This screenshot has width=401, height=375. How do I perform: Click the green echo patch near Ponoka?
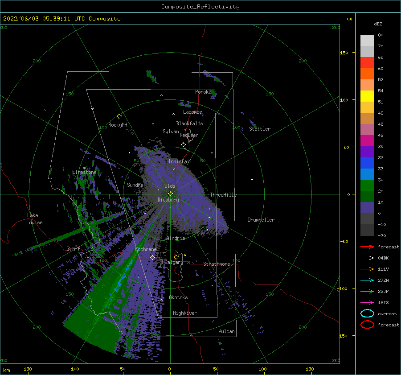coord(213,94)
